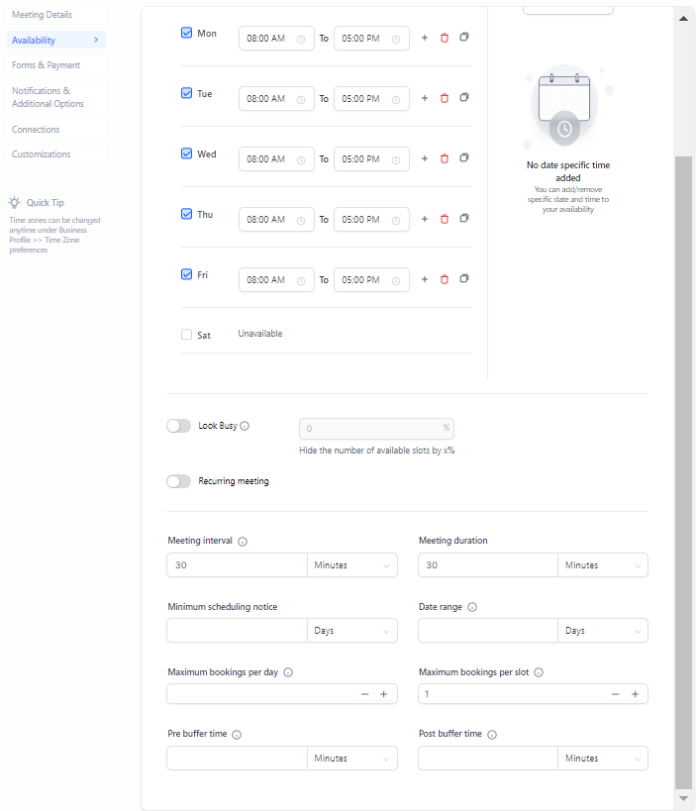Enable the Sat availability checkbox
696x811 pixels.
click(x=186, y=335)
